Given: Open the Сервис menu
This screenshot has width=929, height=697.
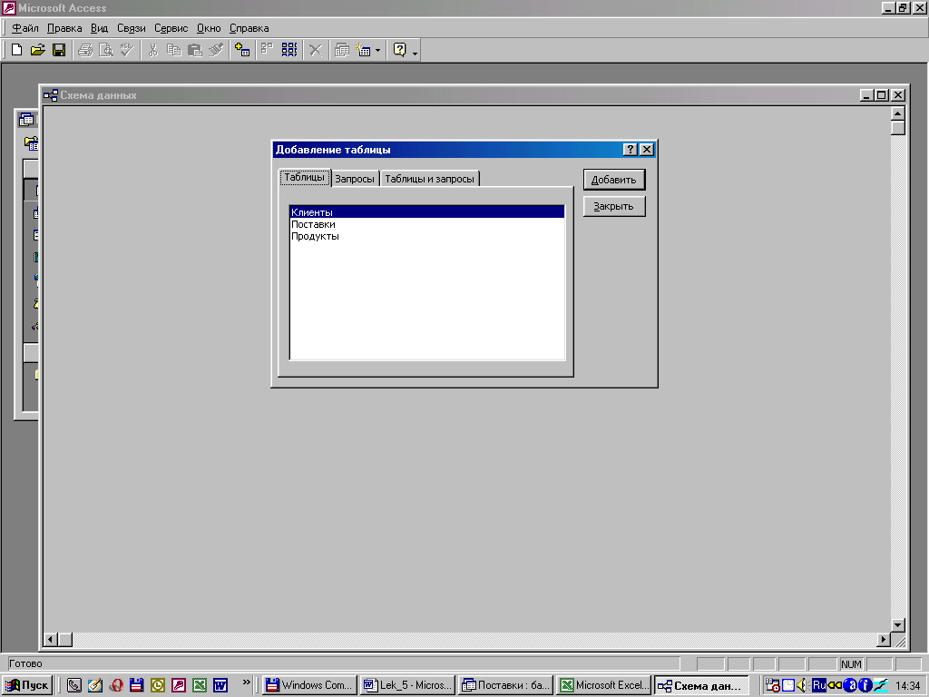Looking at the screenshot, I should (x=171, y=28).
